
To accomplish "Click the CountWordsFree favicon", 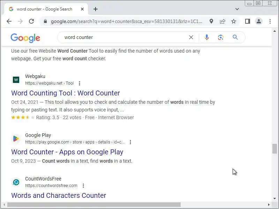I will pyautogui.click(x=16, y=182).
